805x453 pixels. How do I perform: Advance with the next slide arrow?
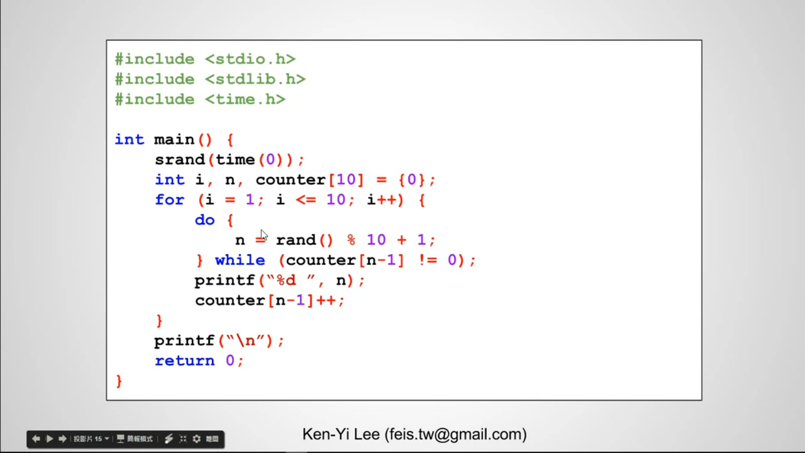click(x=62, y=439)
